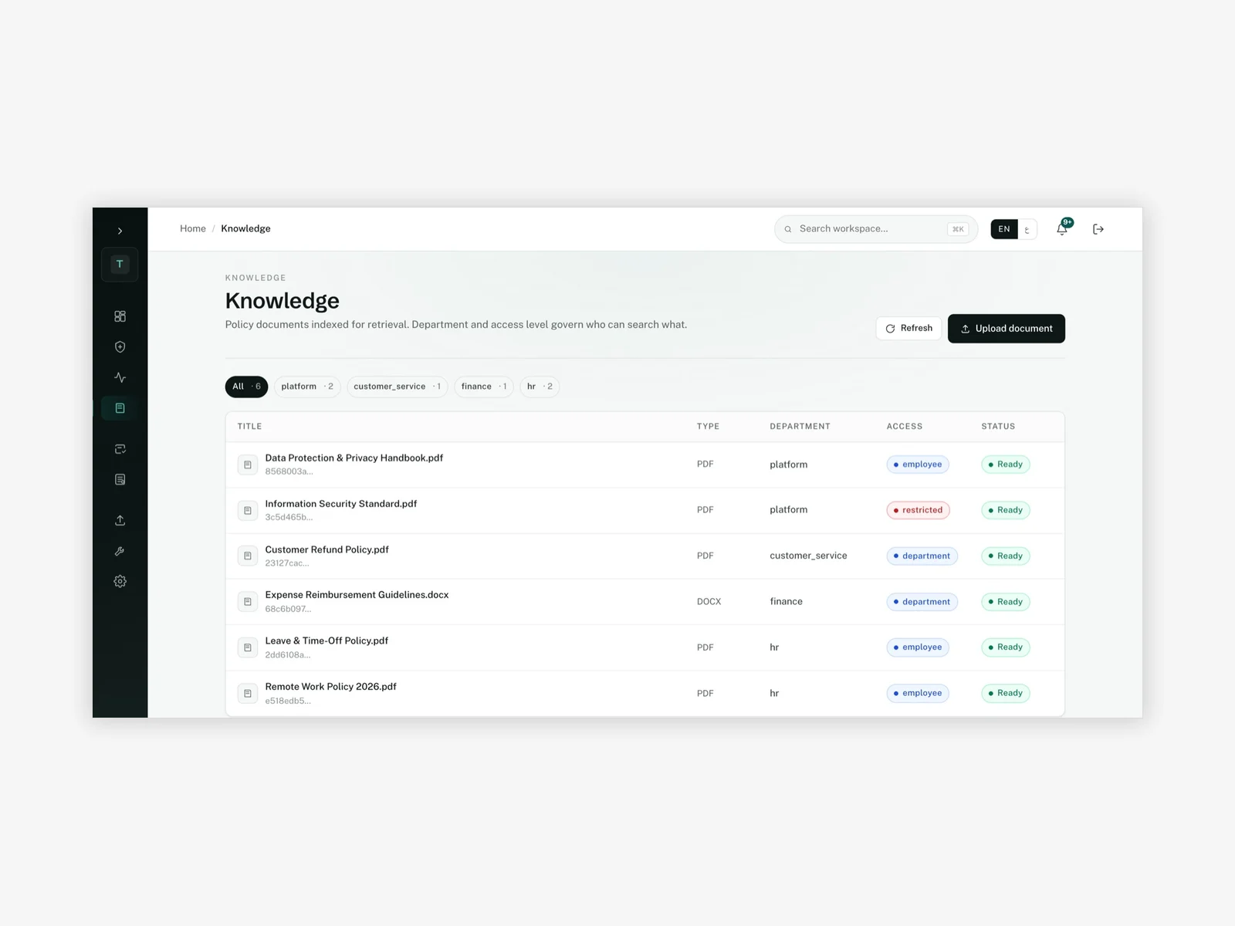The height and width of the screenshot is (926, 1235).
Task: Open notifications bell with 9+ badge
Action: [1063, 228]
